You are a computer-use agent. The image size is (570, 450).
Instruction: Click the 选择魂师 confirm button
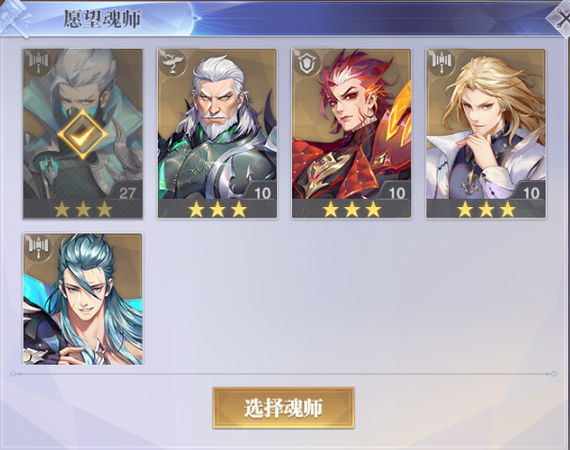[x=284, y=408]
